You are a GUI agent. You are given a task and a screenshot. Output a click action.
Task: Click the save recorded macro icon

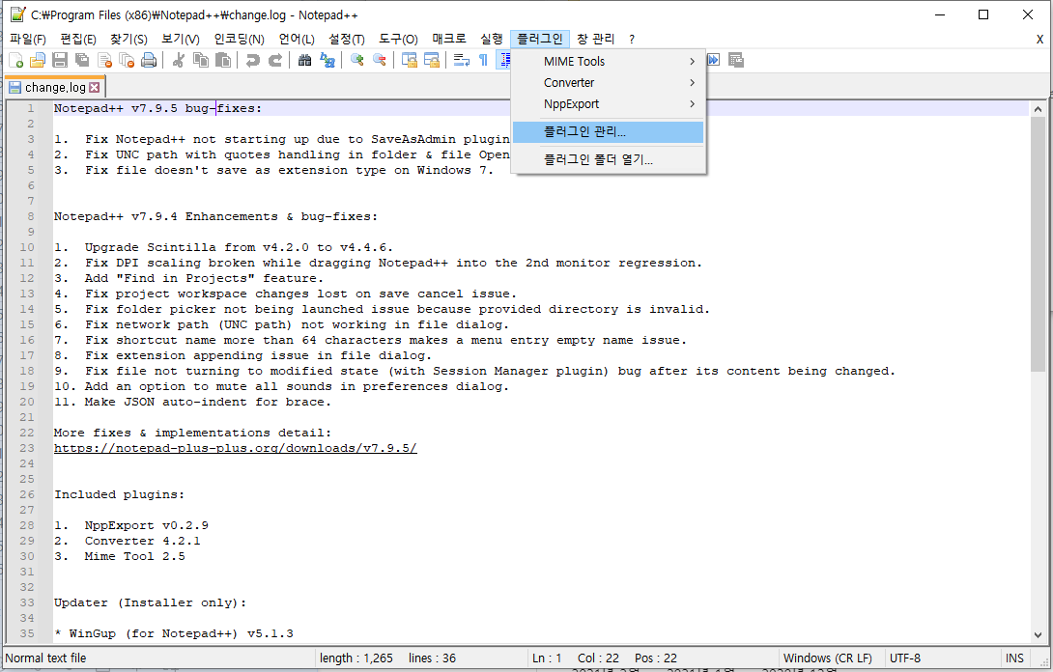point(736,61)
